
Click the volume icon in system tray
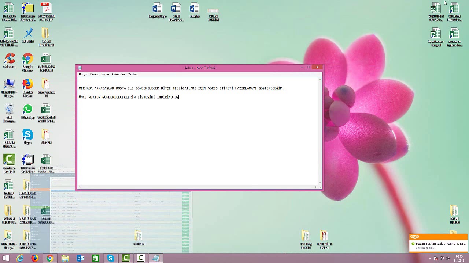(447, 258)
